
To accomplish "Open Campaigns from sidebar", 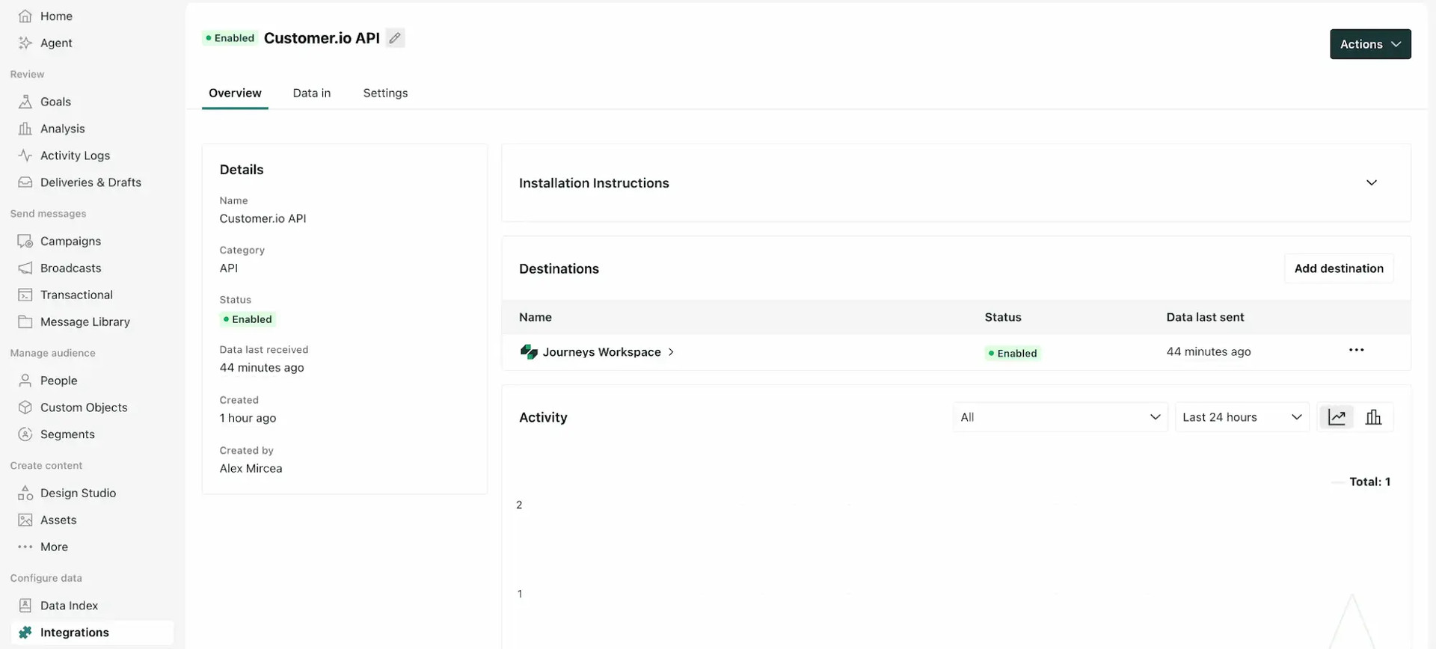I will tap(70, 241).
